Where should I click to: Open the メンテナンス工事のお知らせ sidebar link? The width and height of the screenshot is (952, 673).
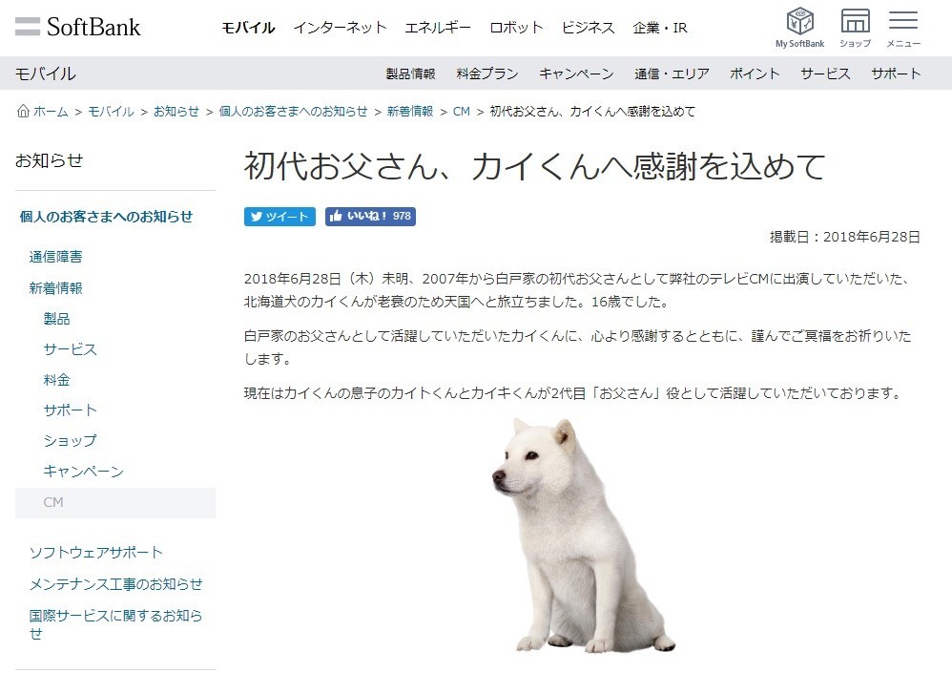coord(116,584)
